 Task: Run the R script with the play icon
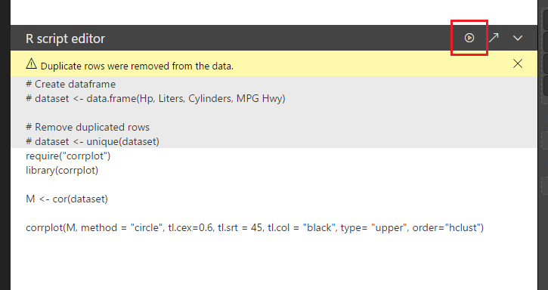469,38
